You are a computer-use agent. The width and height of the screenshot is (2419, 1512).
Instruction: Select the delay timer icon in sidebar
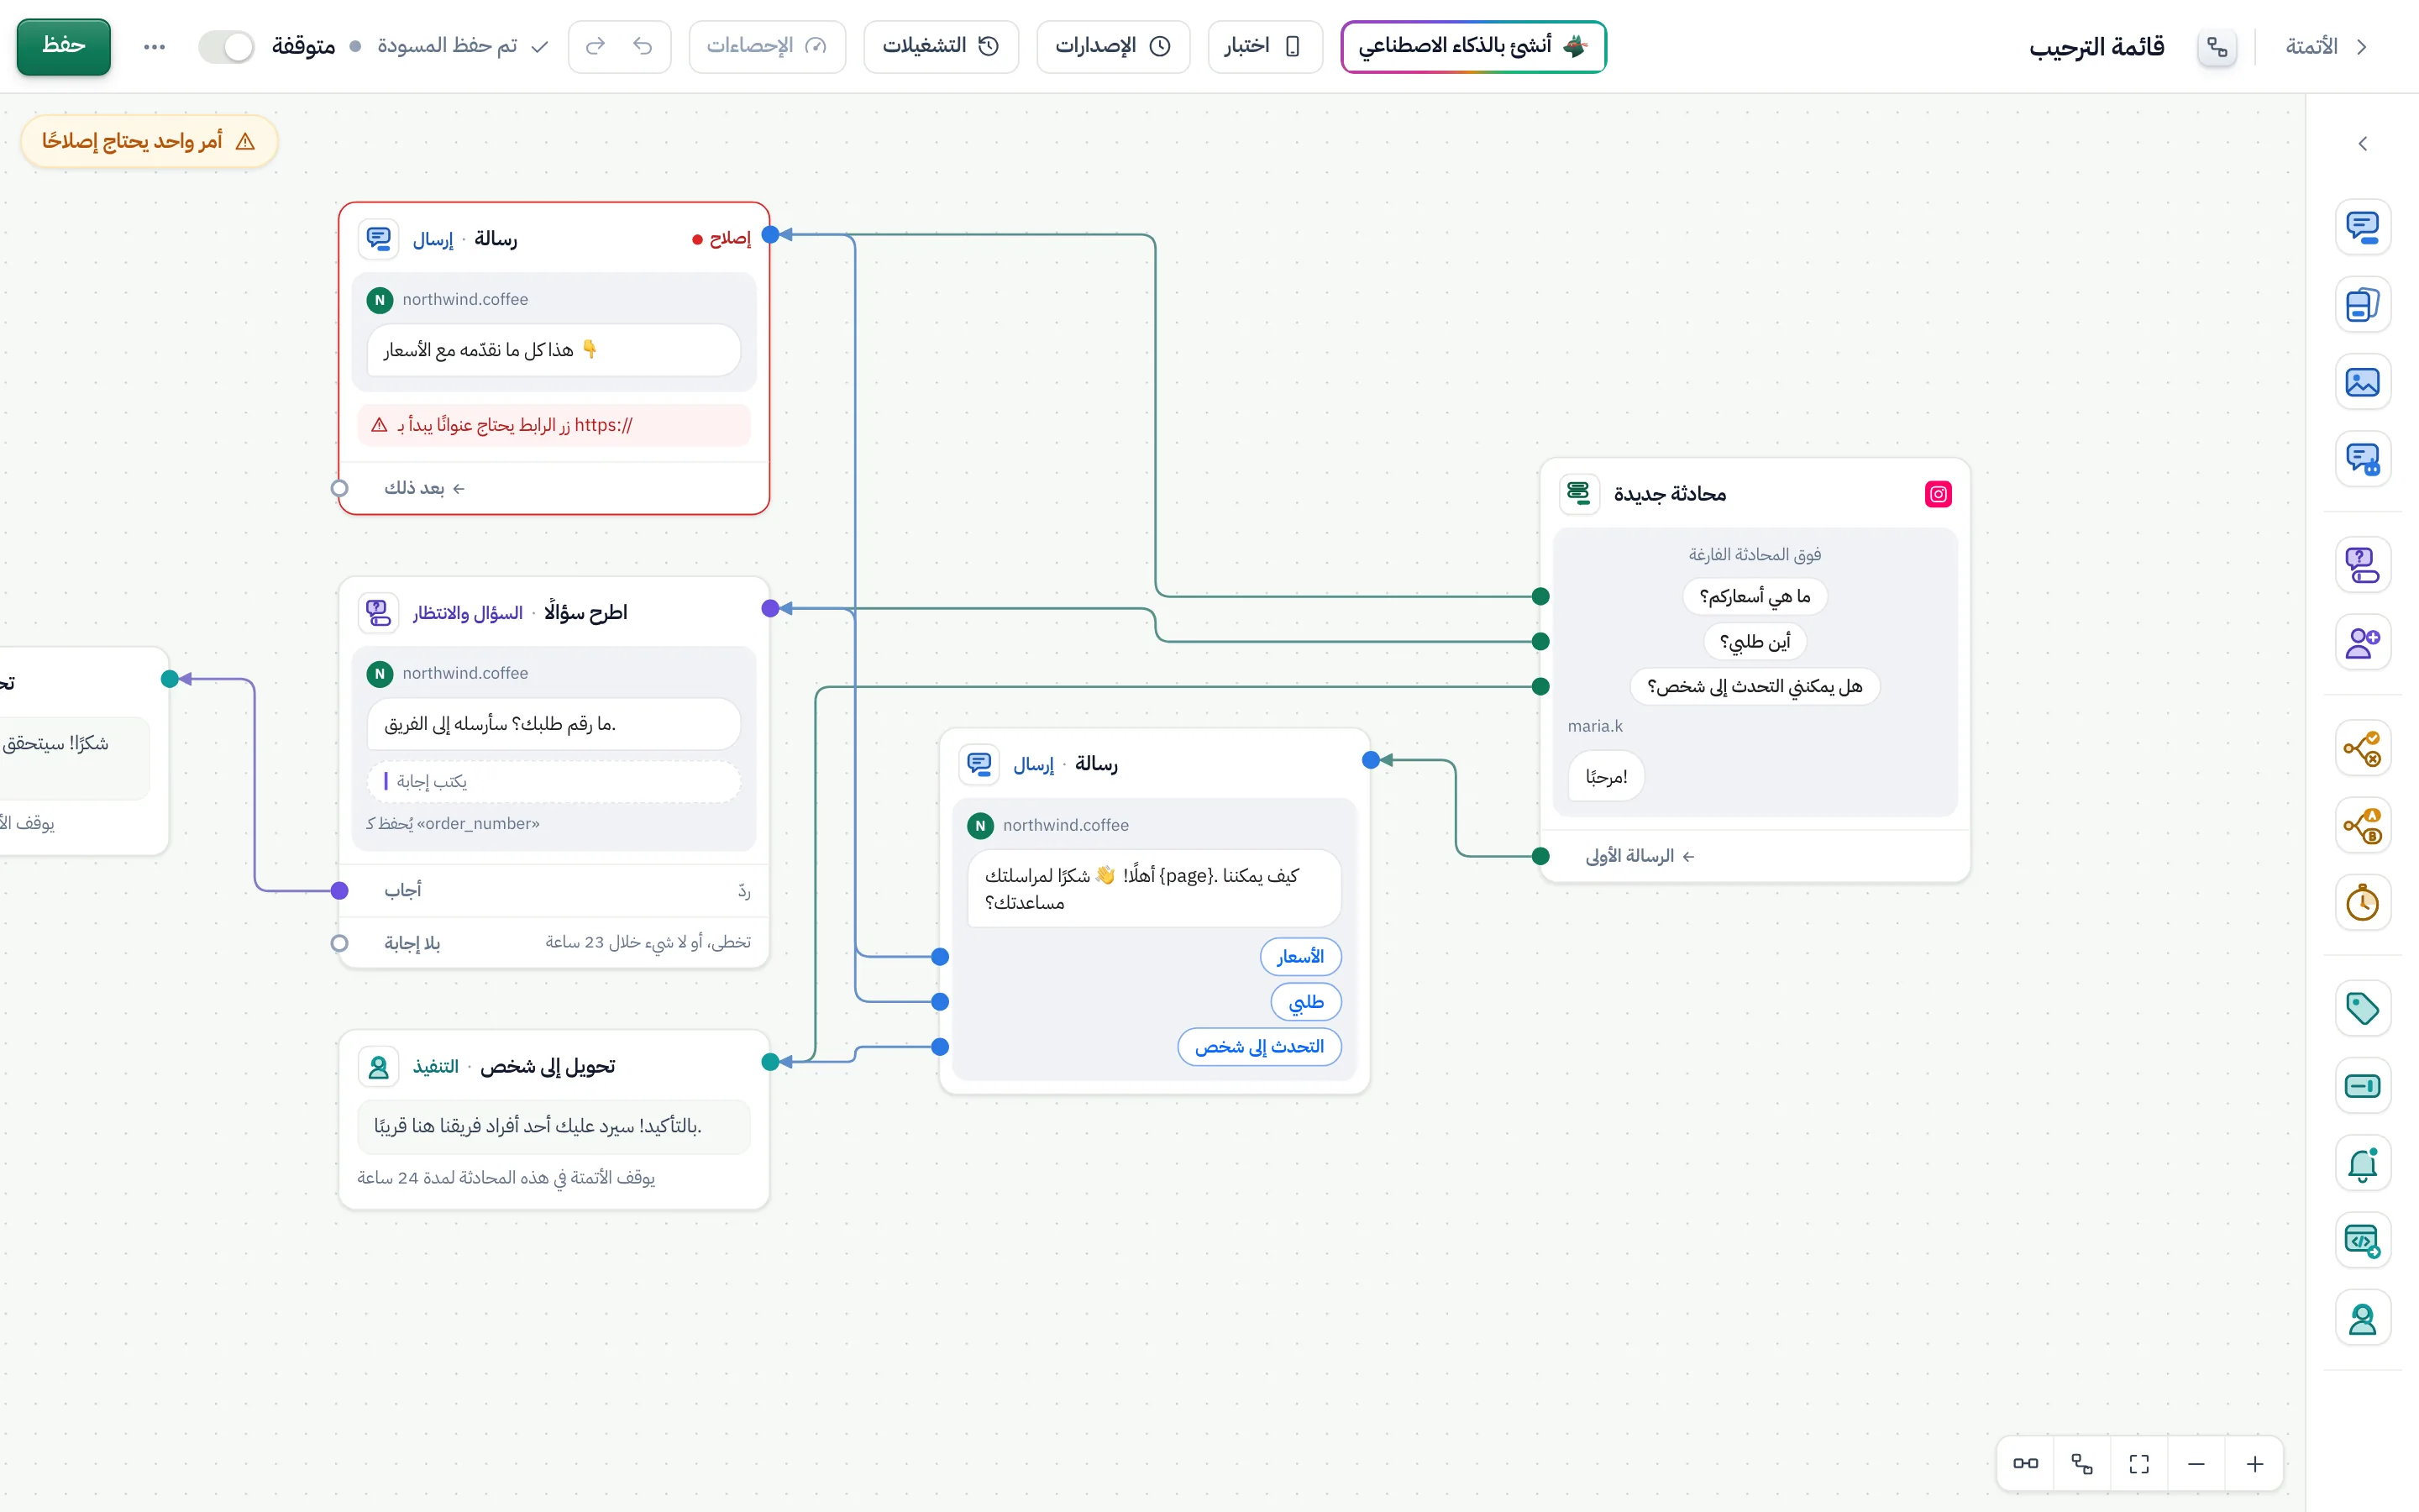tap(2362, 903)
